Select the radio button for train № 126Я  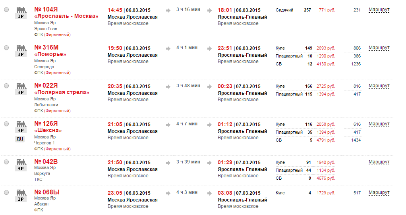[x=6, y=124]
